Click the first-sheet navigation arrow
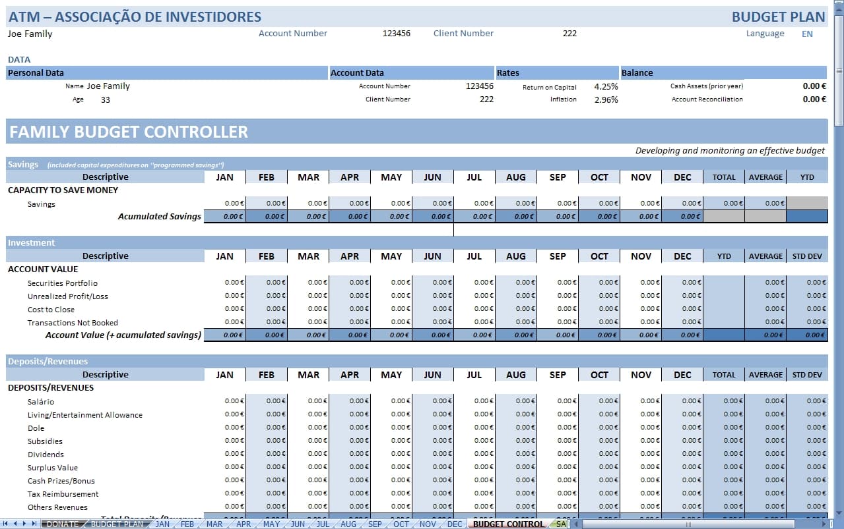The image size is (844, 529). (5, 524)
